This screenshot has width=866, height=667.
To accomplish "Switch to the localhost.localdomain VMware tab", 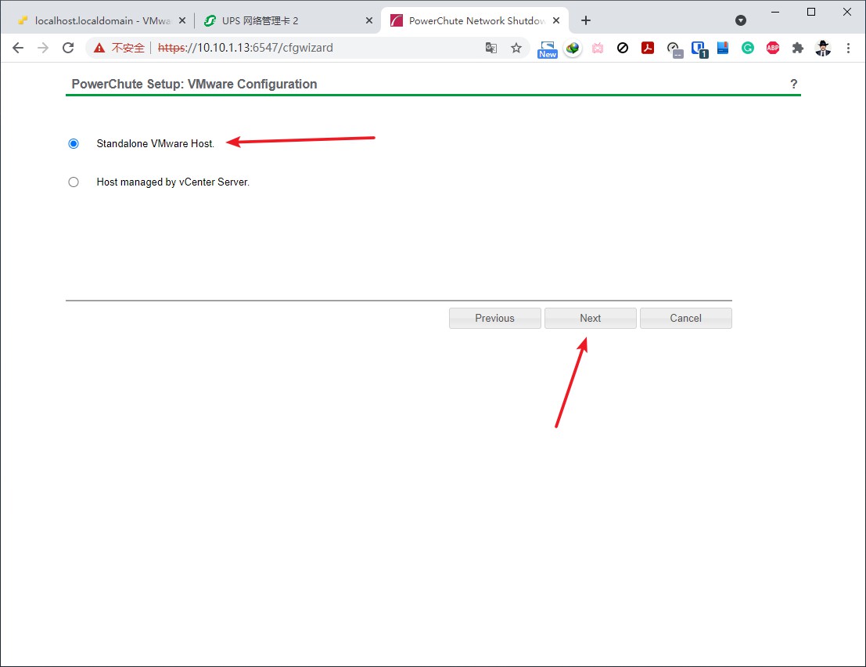I will click(98, 21).
